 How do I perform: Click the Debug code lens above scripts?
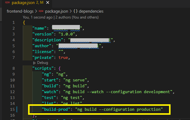[x=43, y=63]
